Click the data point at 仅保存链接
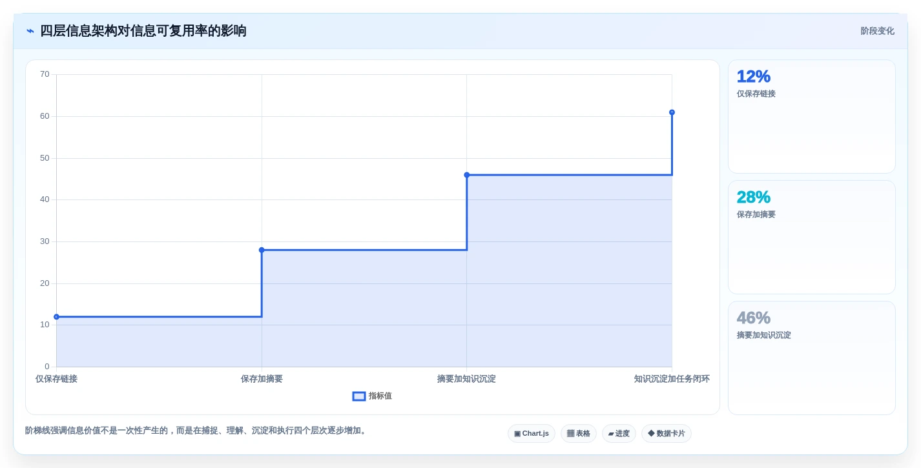Screen dimensions: 921x468 click(57, 317)
